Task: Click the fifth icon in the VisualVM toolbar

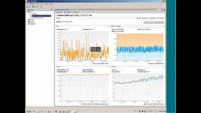Action: click(39, 7)
